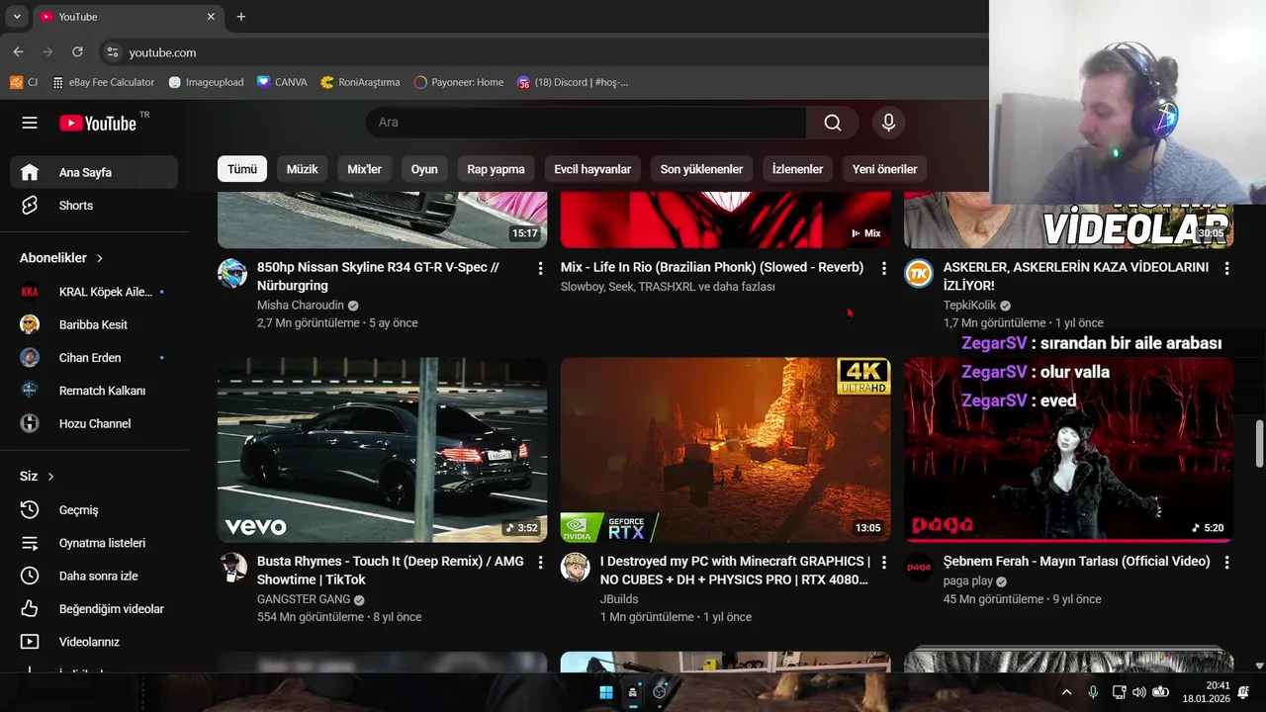This screenshot has width=1266, height=712.
Task: Open the browser tab search dropdown arrow
Action: [17, 17]
